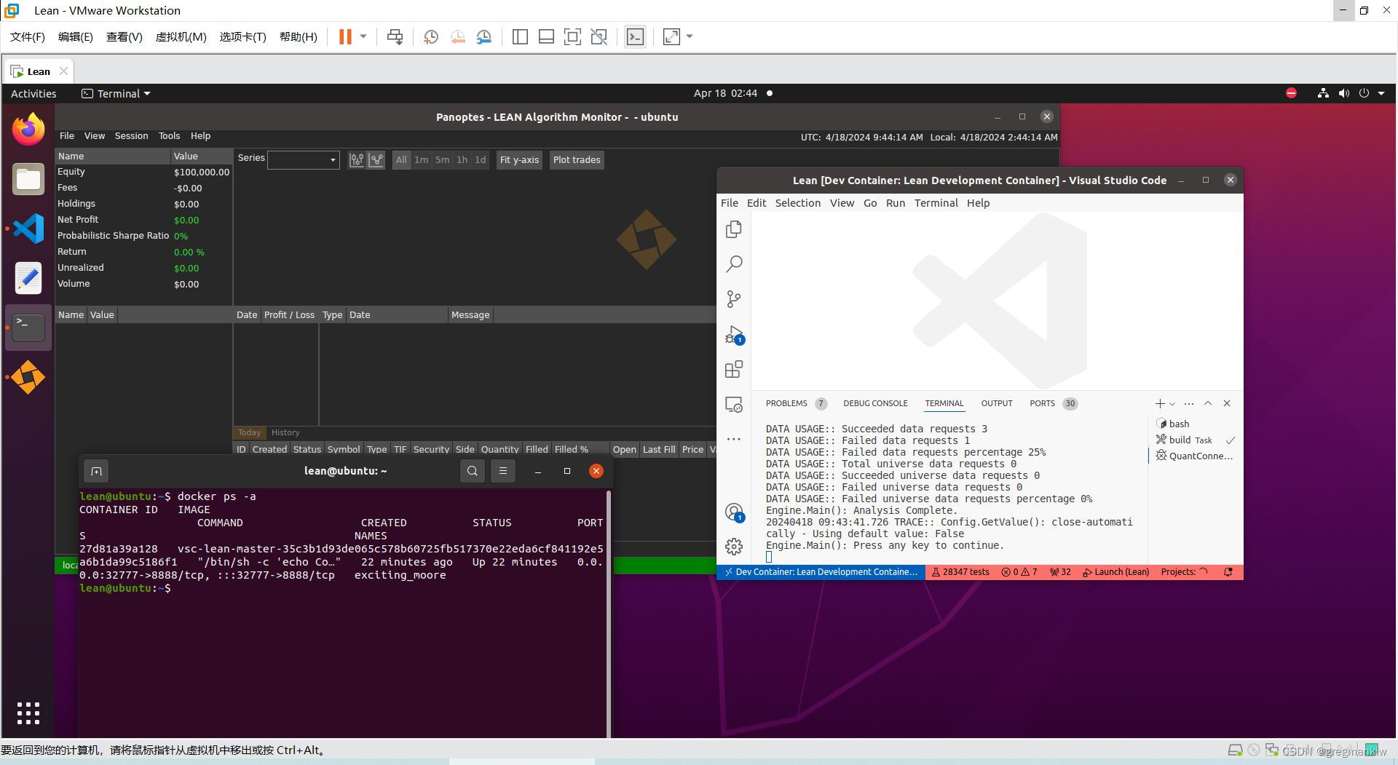The image size is (1398, 765).
Task: Open VS Code Manage gear icon
Action: [x=734, y=546]
